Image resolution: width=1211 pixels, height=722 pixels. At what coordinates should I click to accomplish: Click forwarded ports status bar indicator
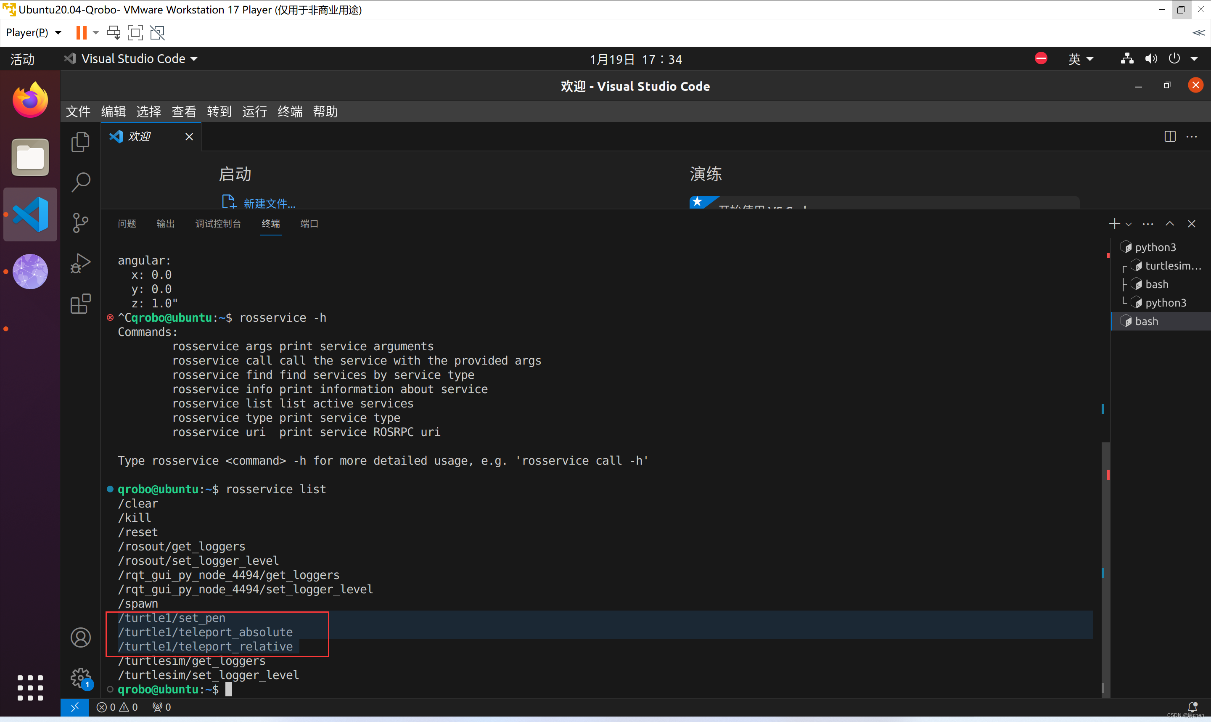pyautogui.click(x=161, y=707)
